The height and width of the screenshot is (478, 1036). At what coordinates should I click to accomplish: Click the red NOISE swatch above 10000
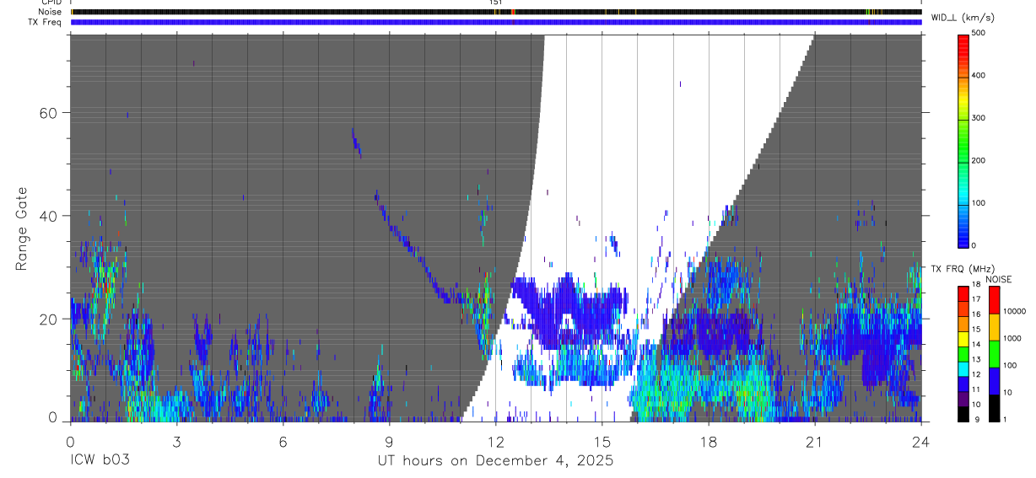click(x=995, y=299)
